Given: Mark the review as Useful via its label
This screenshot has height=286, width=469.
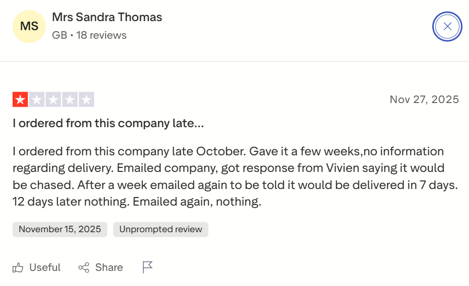Looking at the screenshot, I should [45, 267].
